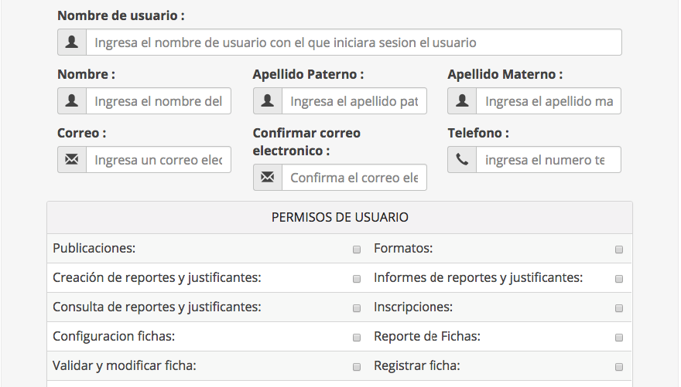The width and height of the screenshot is (681, 387).
Task: Tick the Inscripciones permission checkbox
Action: click(619, 308)
